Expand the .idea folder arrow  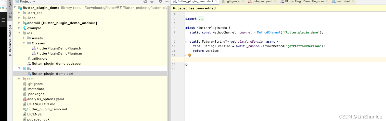(19, 18)
